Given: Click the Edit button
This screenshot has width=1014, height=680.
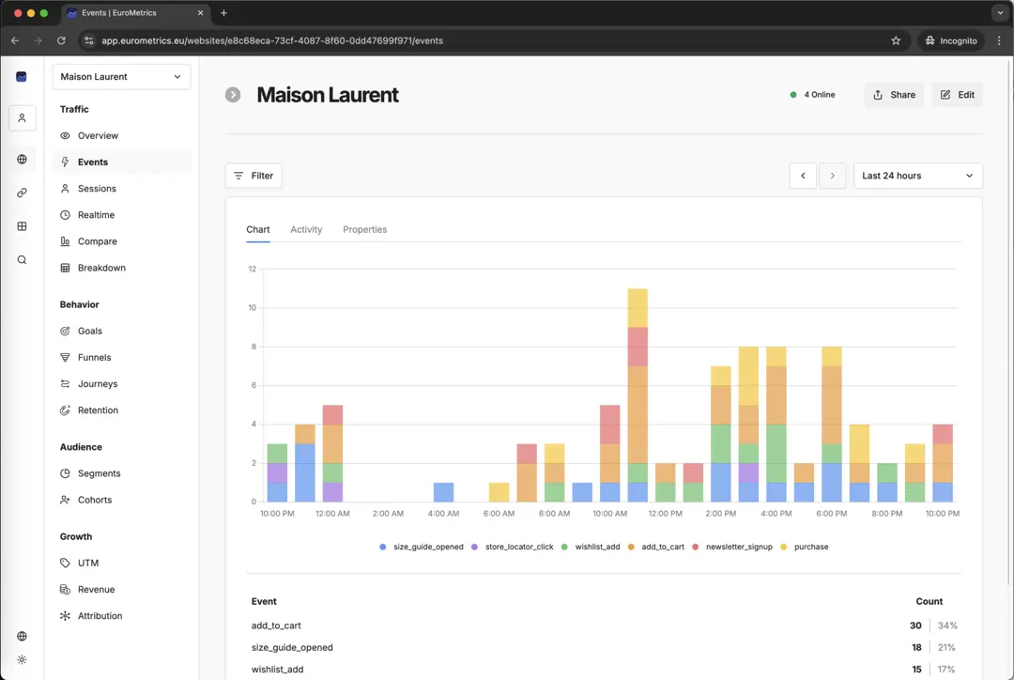Looking at the screenshot, I should (x=957, y=95).
